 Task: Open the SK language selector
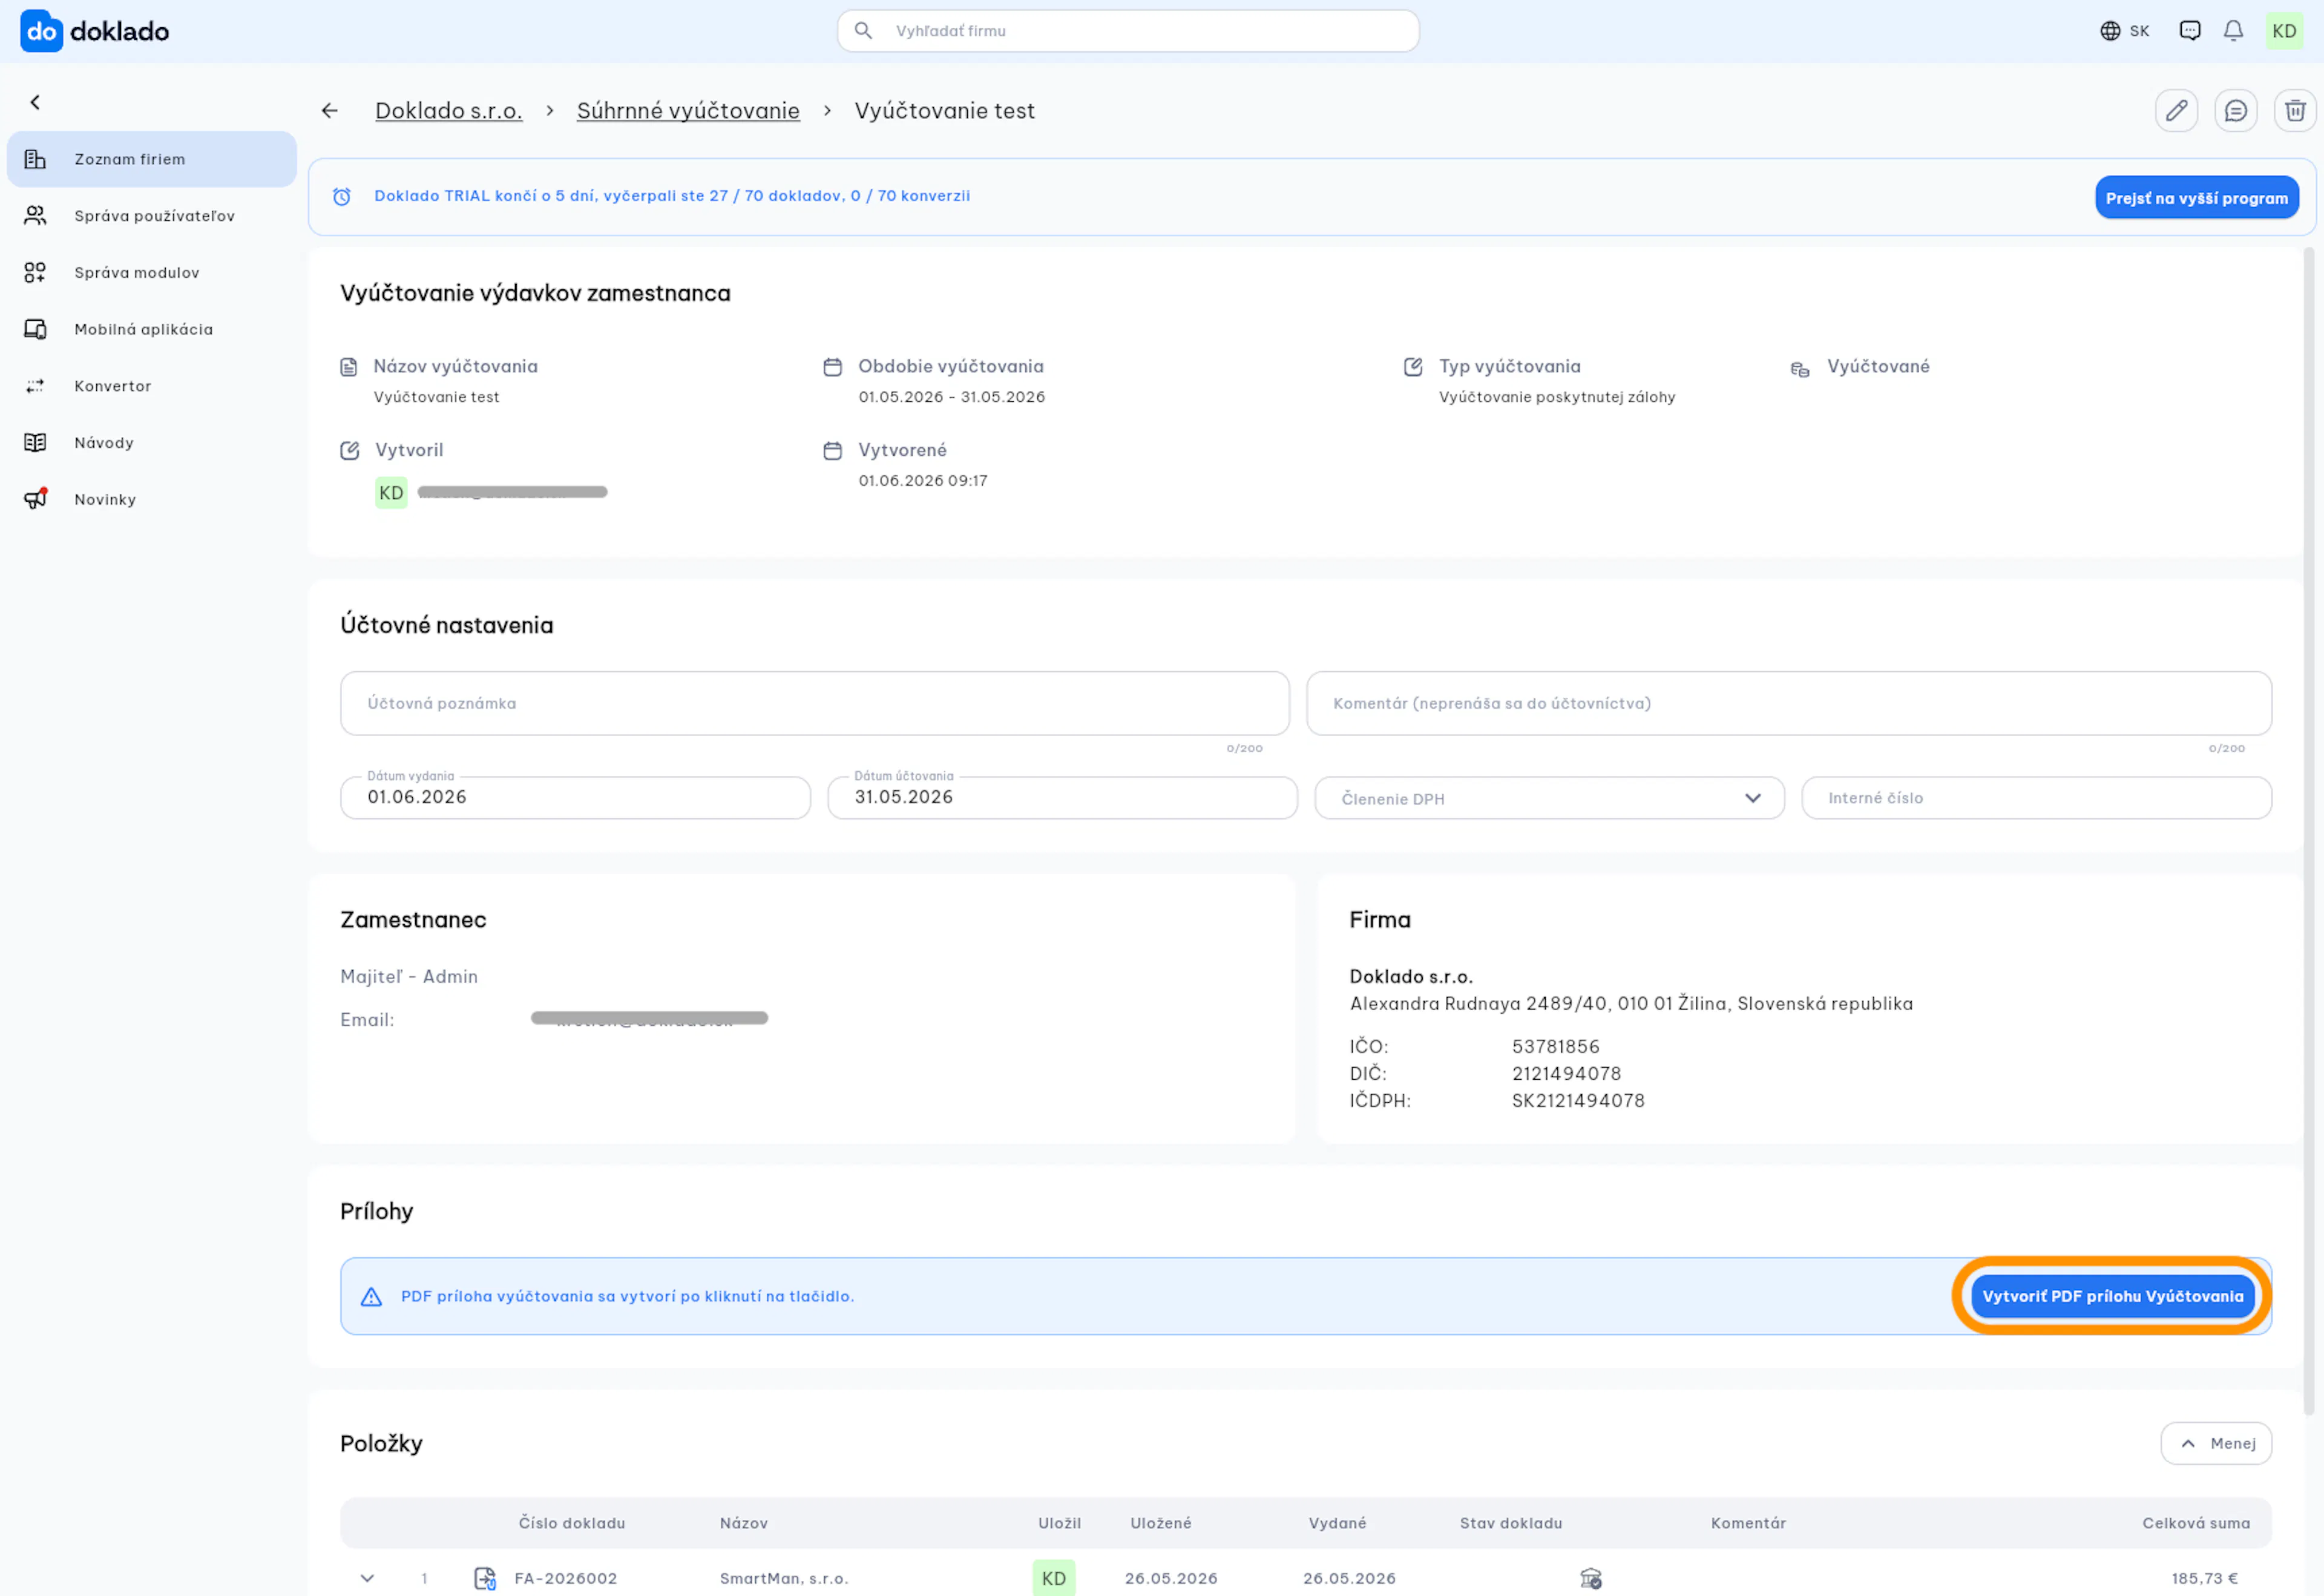click(2125, 31)
